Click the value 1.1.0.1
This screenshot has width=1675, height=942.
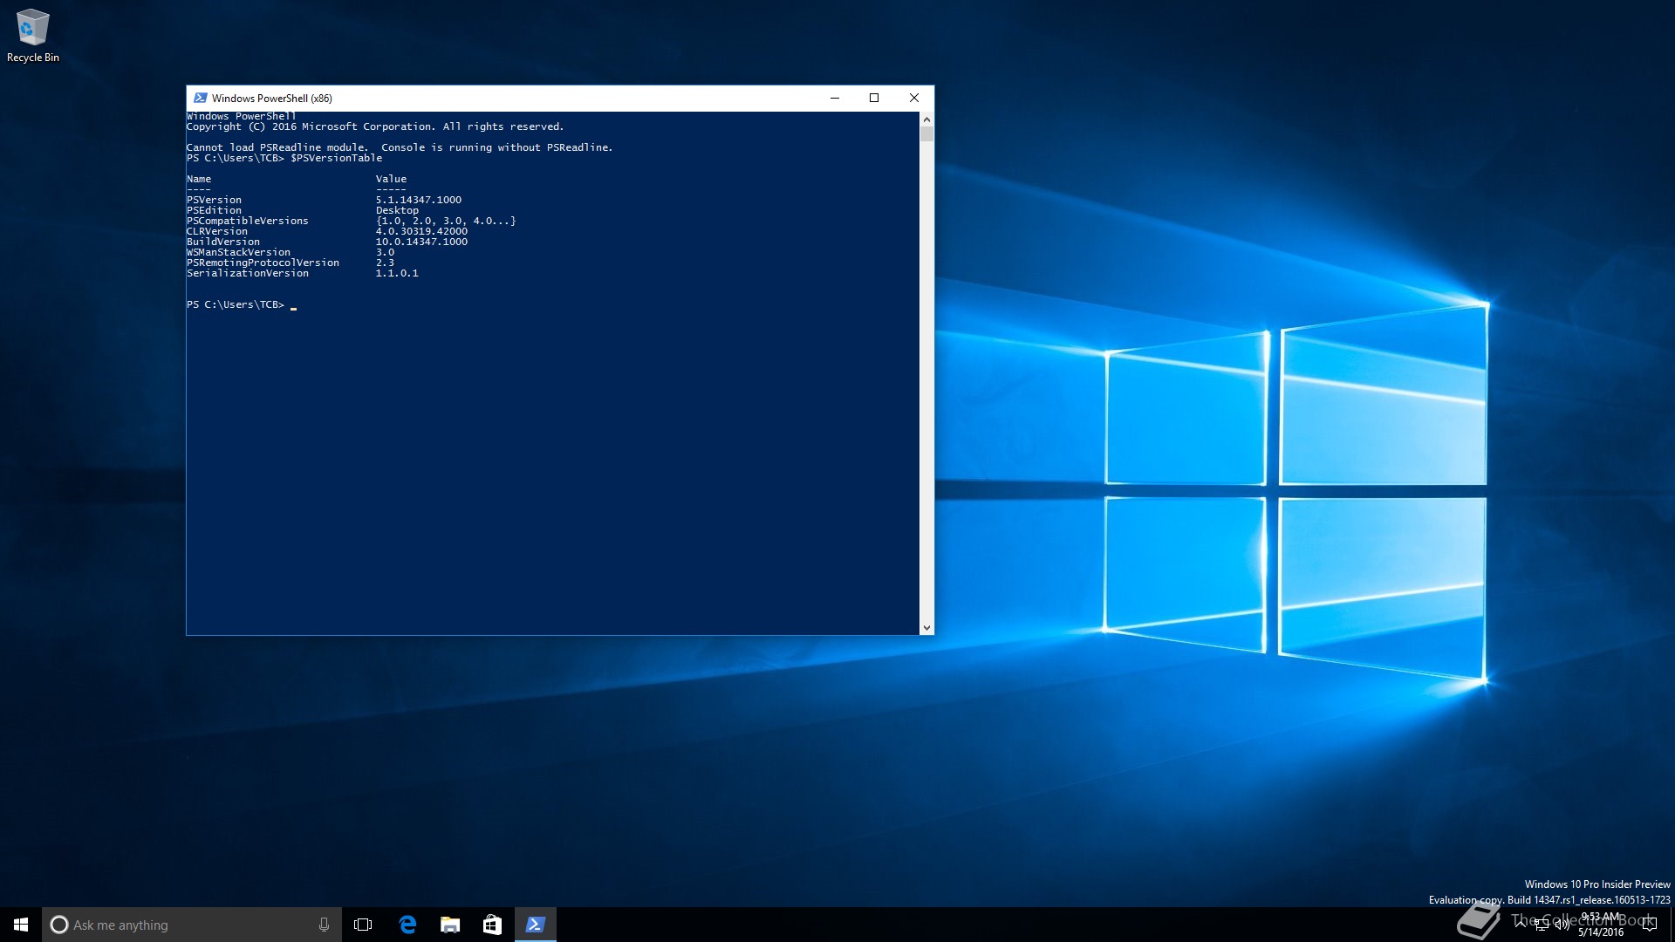coord(397,273)
